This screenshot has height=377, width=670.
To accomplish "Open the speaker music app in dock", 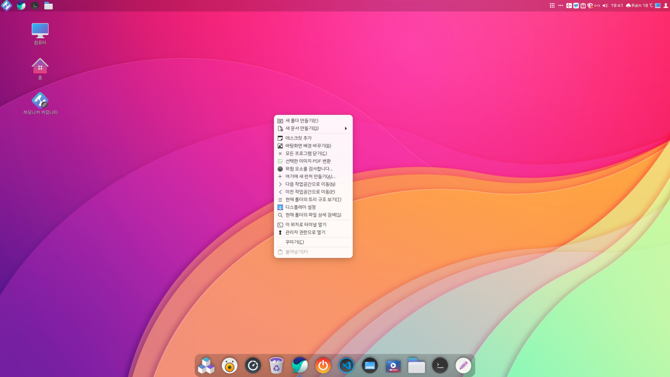I will point(229,366).
